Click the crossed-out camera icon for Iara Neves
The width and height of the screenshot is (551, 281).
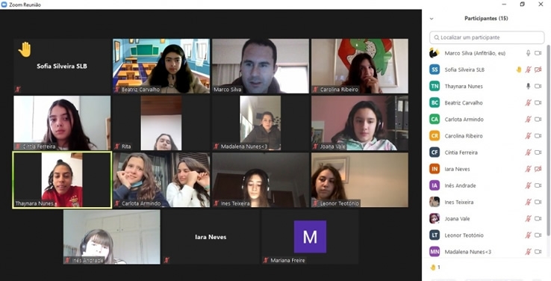point(538,169)
